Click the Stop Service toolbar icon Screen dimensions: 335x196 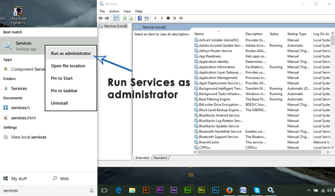(168, 18)
